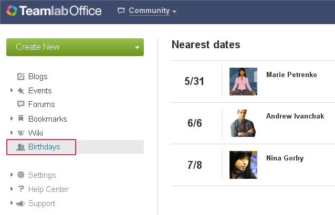Click the Blogs pencil icon
The width and height of the screenshot is (335, 215).
click(20, 77)
